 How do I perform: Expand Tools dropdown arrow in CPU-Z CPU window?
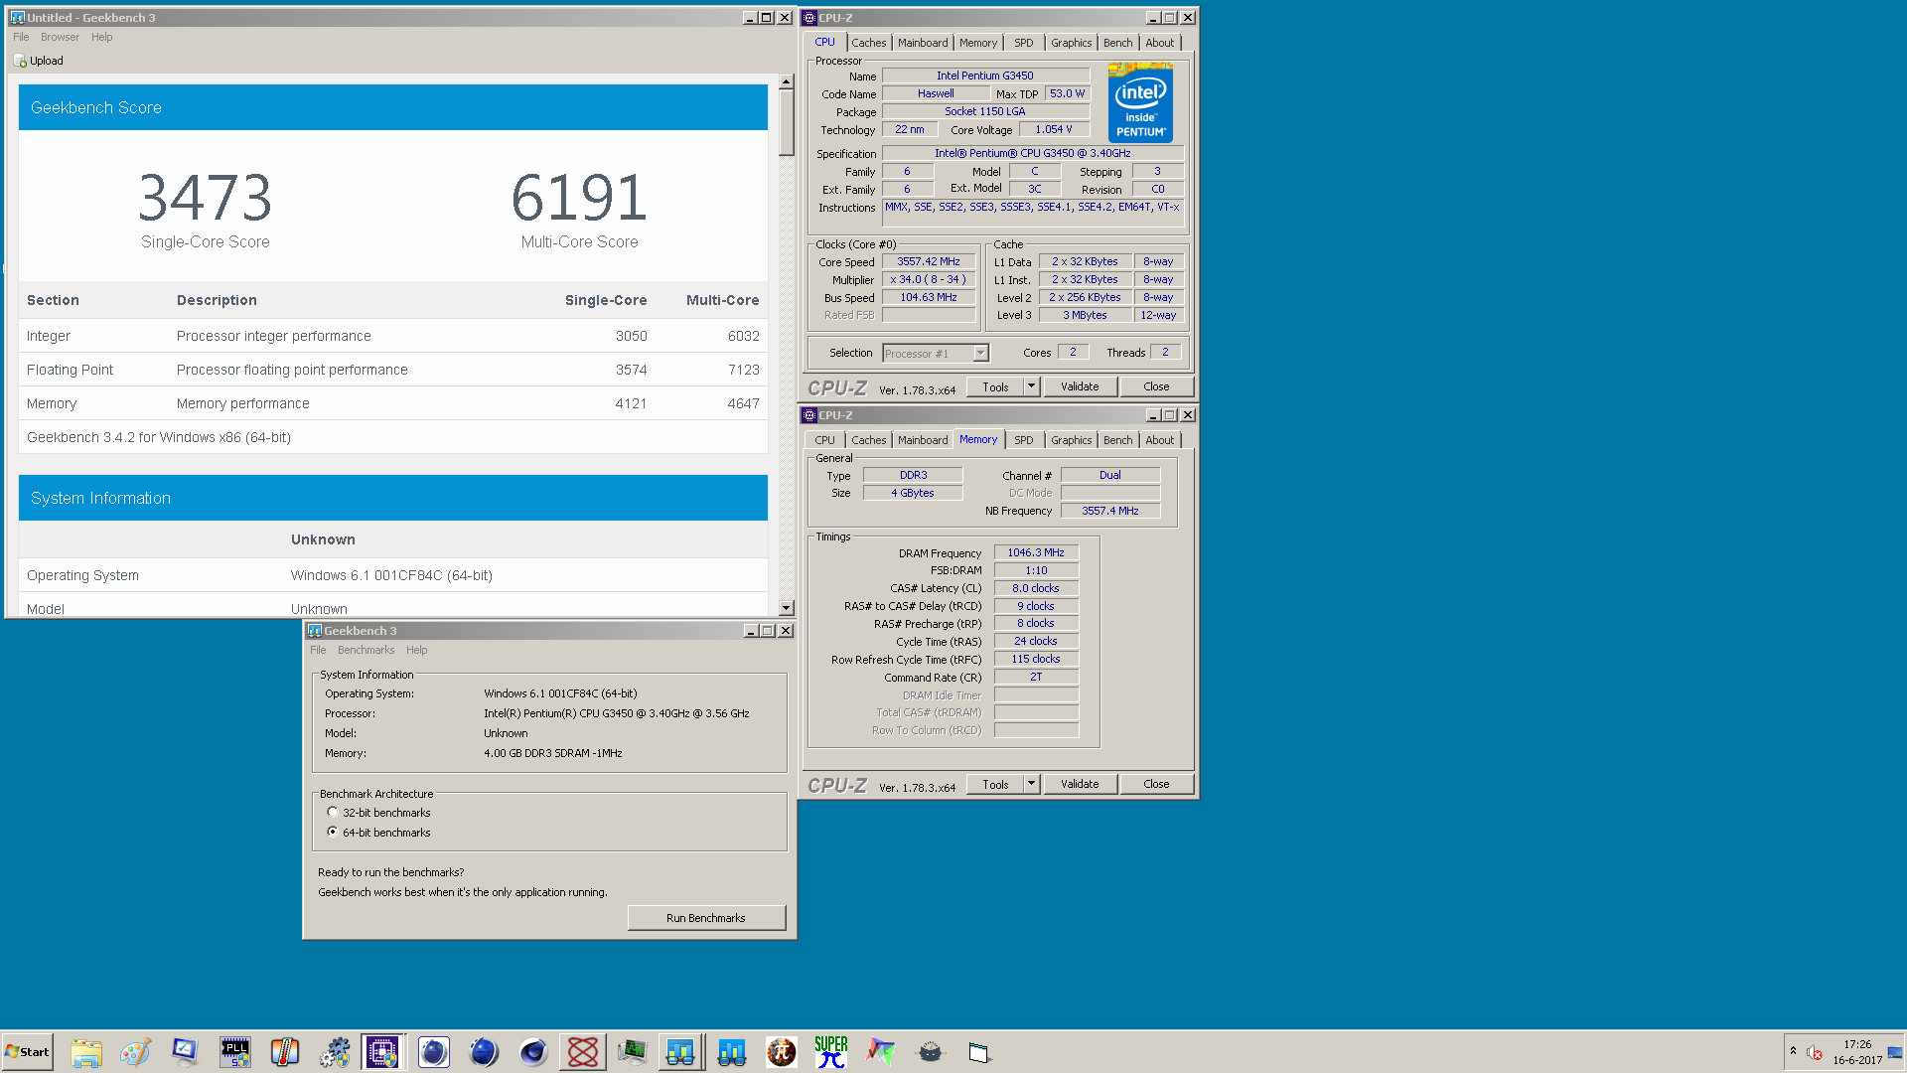point(1031,386)
